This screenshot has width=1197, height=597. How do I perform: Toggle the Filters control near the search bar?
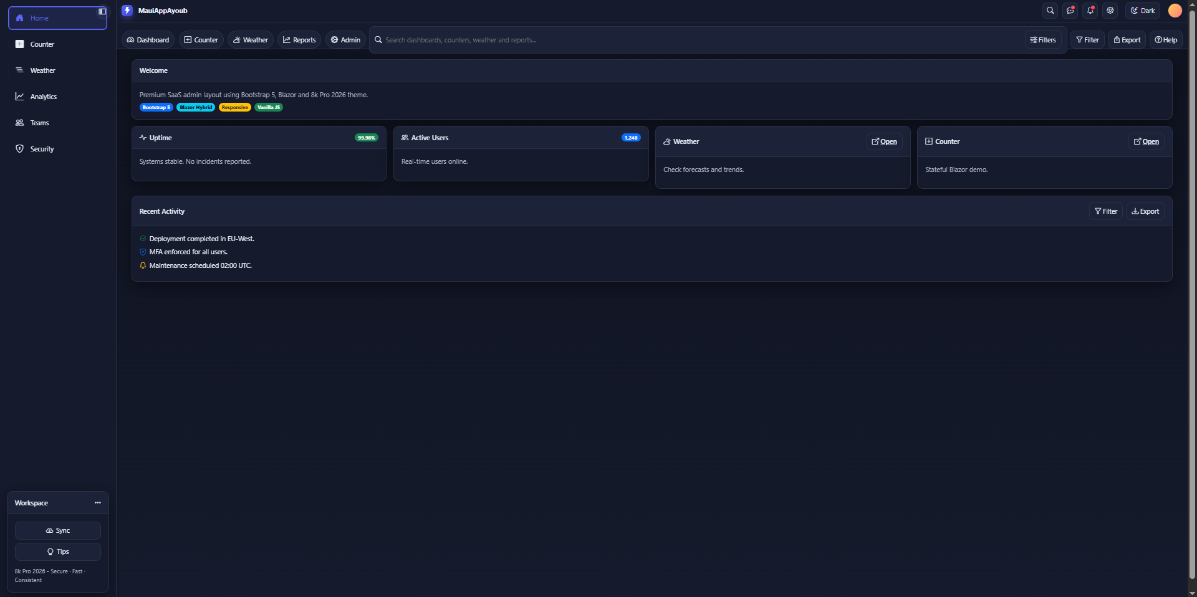1042,39
